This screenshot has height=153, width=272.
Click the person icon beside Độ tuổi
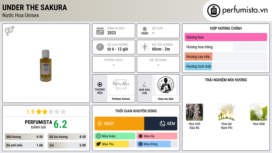145,31
